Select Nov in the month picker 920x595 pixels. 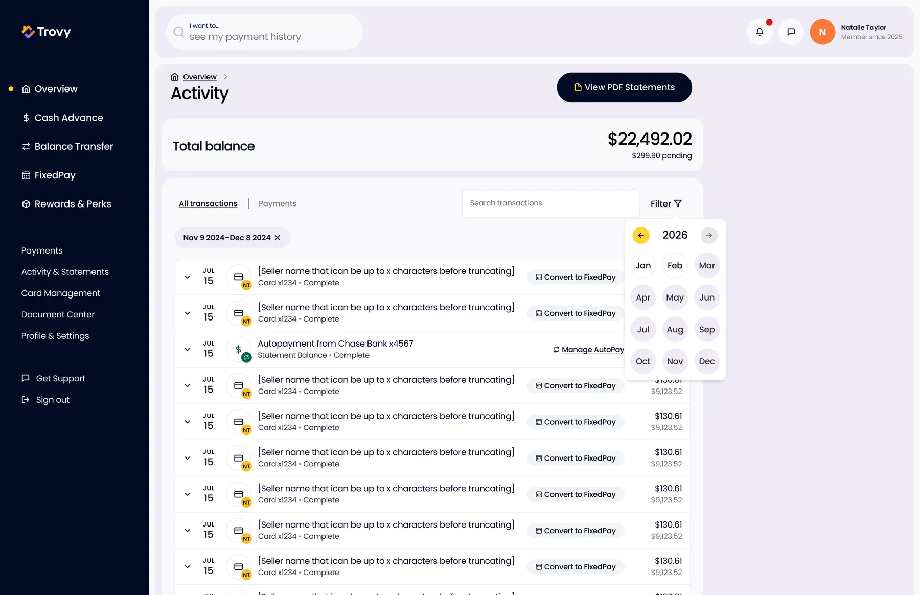pos(675,361)
